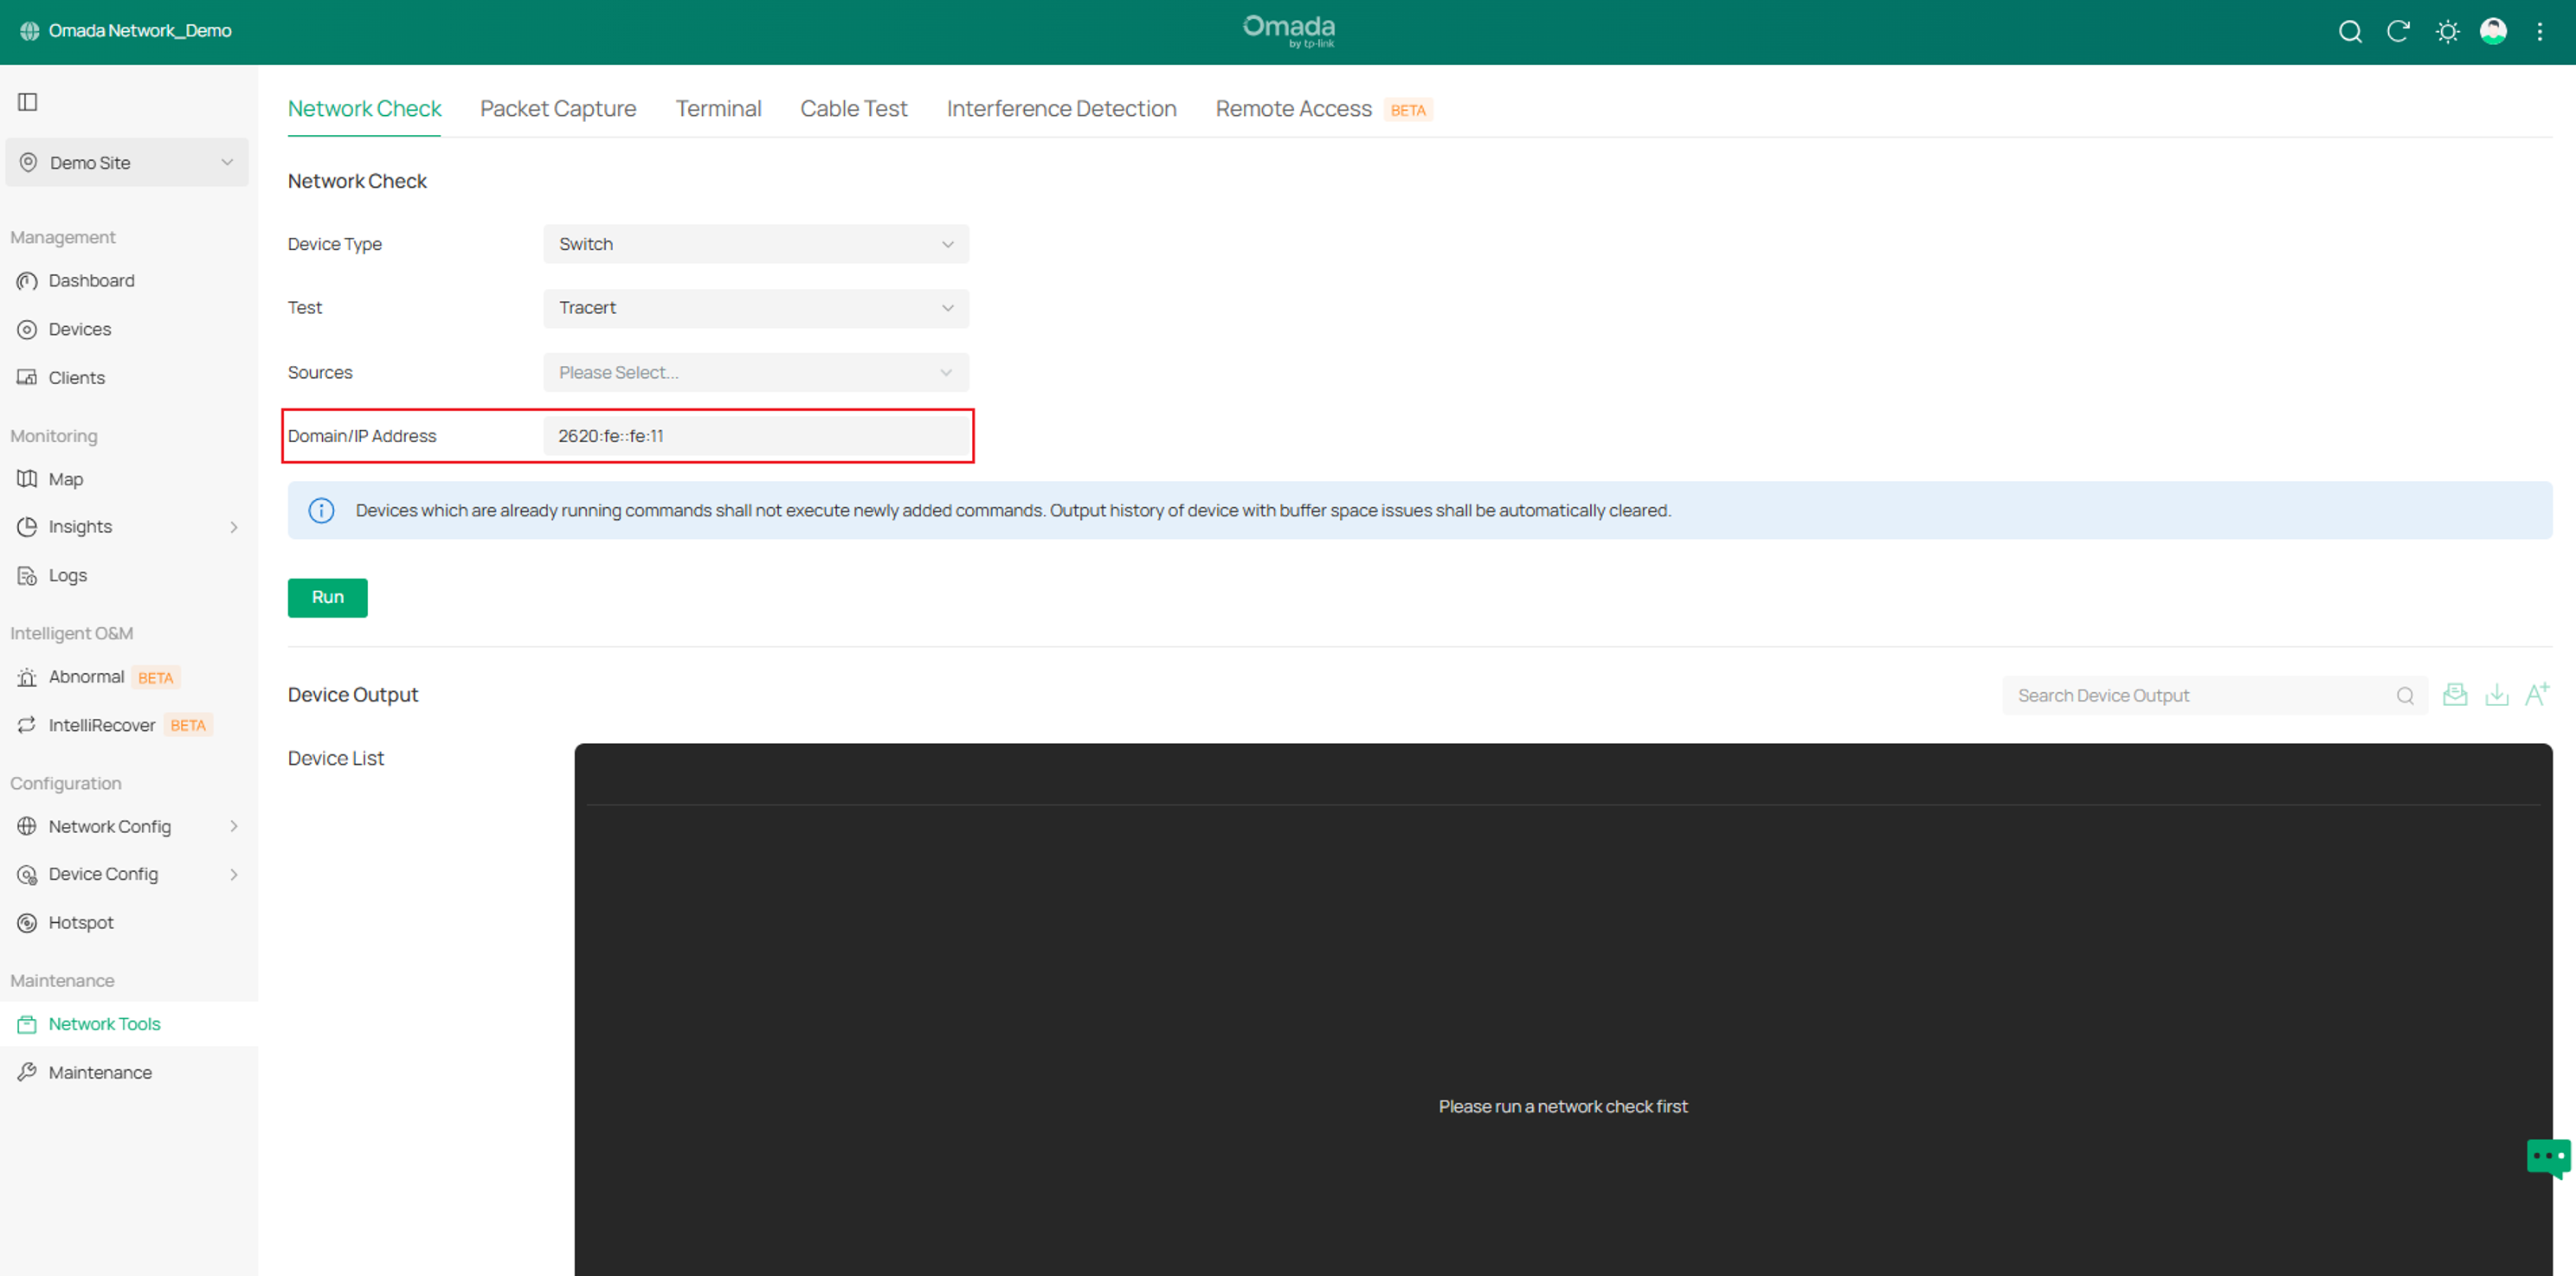Open the user account avatar
This screenshot has width=2576, height=1276.
pyautogui.click(x=2493, y=31)
